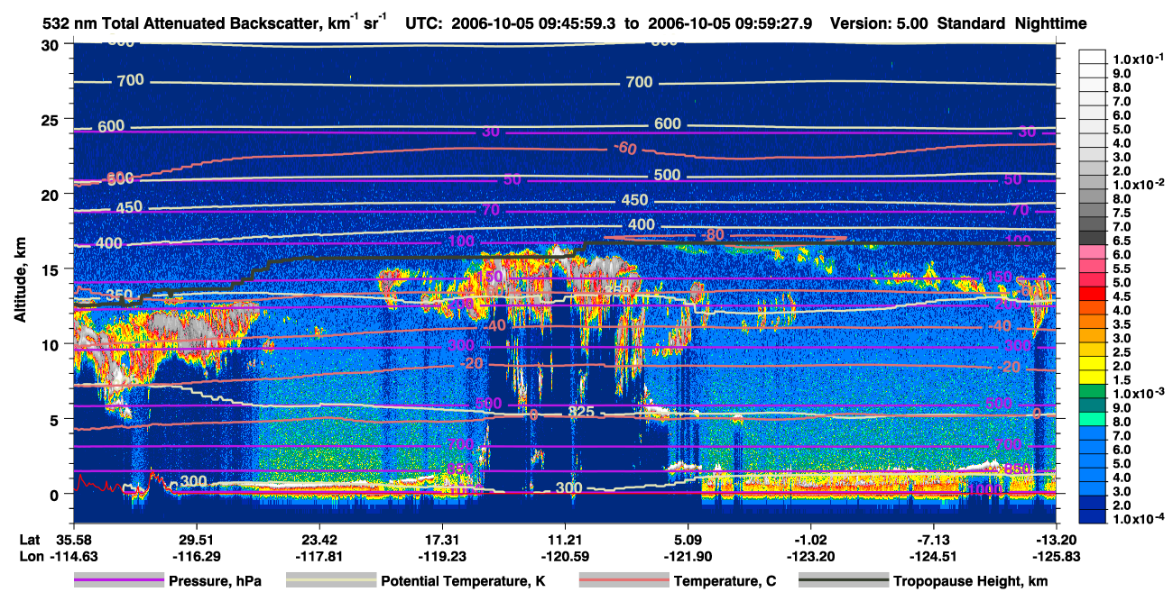
Task: Click the '-60' temperature contour label
Action: [624, 148]
